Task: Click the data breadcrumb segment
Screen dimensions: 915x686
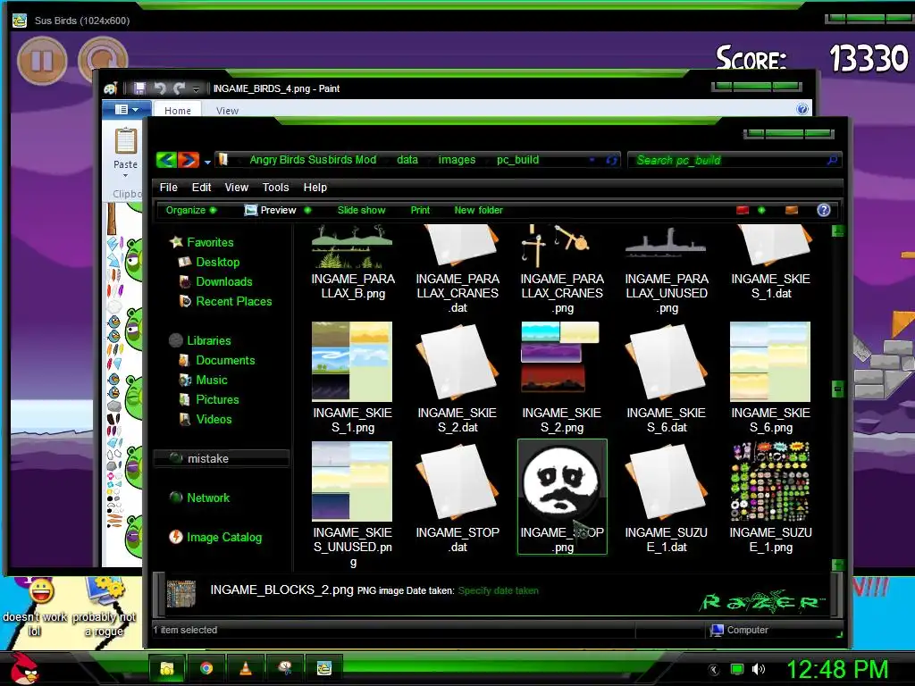Action: (407, 160)
